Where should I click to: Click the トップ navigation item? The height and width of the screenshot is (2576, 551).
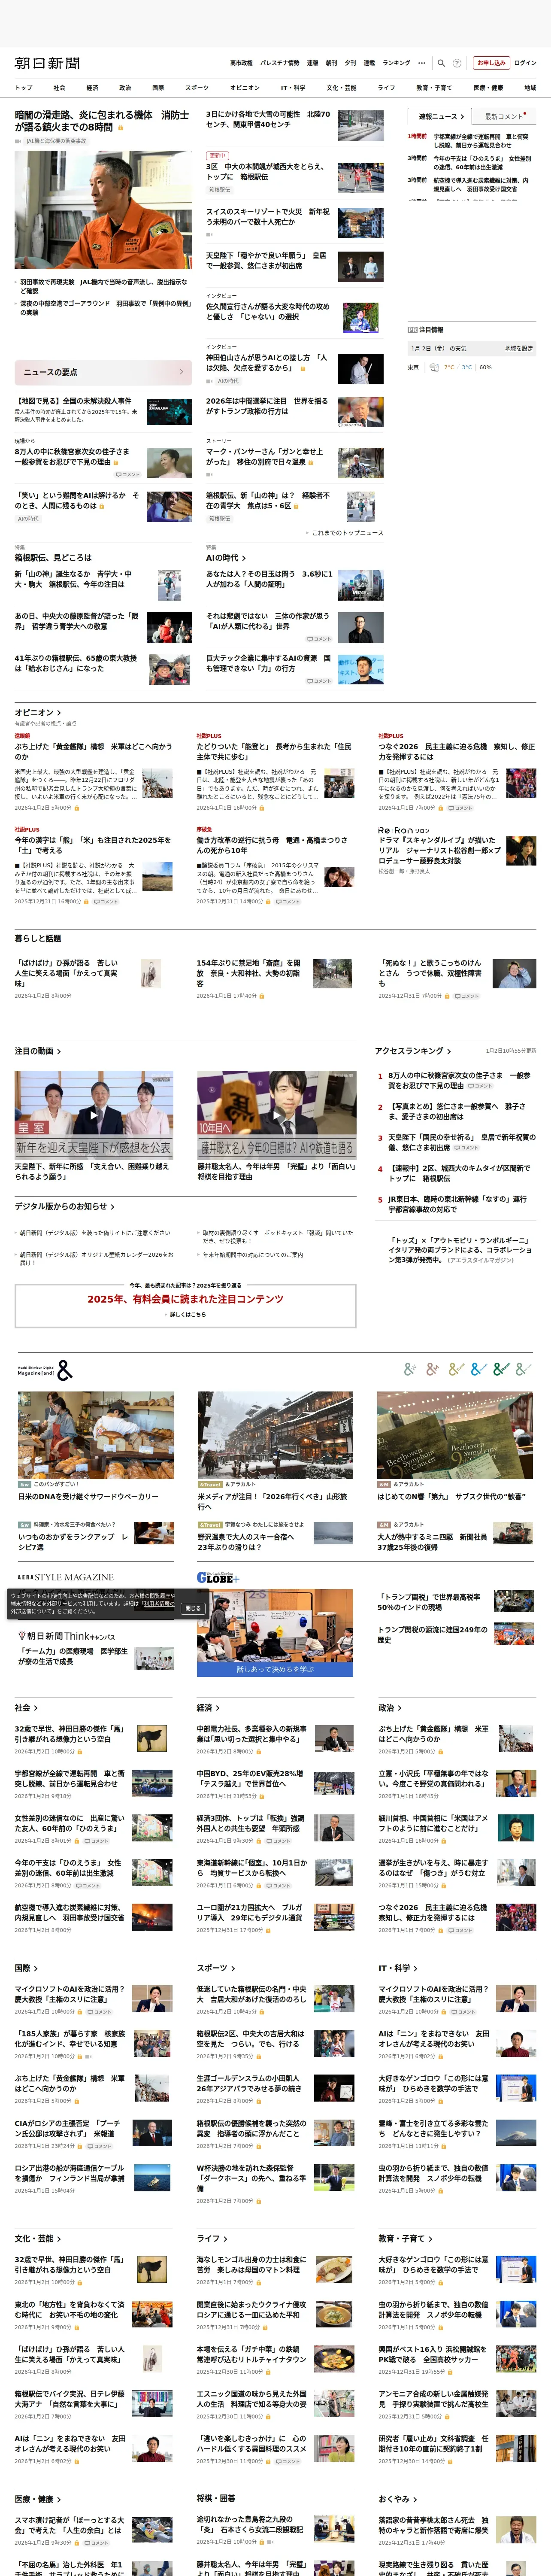point(24,88)
